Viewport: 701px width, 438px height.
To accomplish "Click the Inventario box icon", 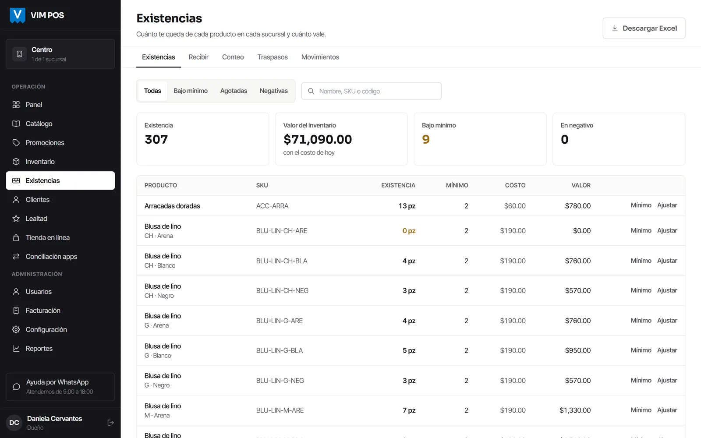I will pyautogui.click(x=16, y=162).
